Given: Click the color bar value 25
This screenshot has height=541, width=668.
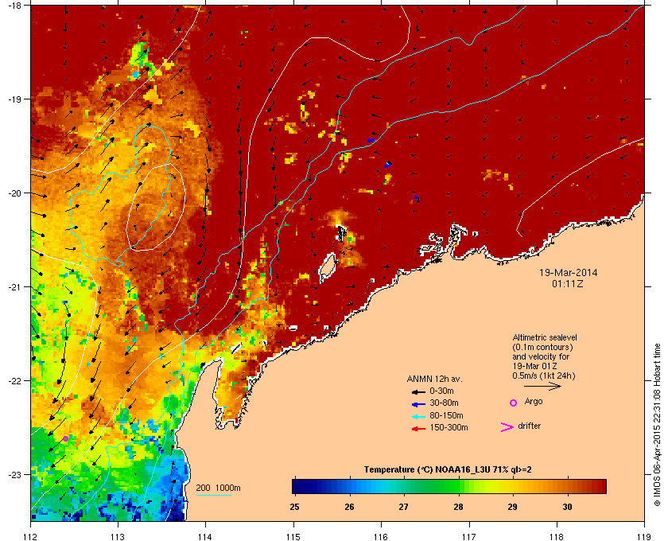Looking at the screenshot, I should click(294, 507).
